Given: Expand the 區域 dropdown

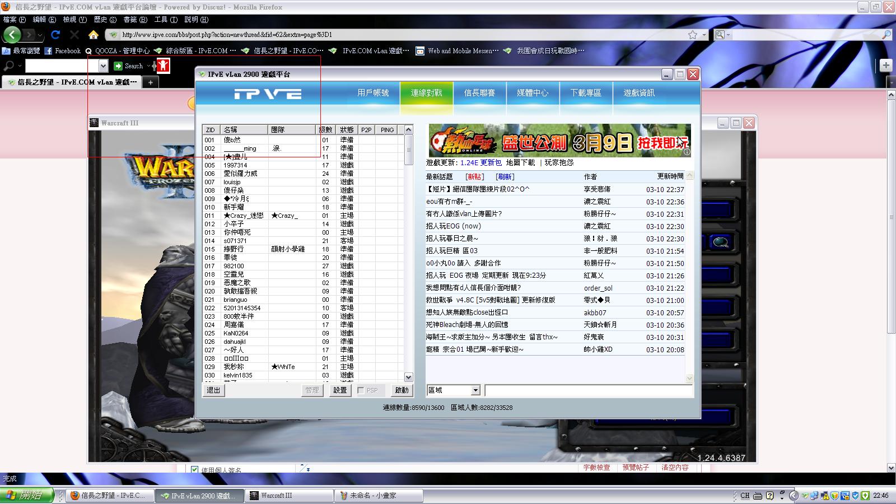Looking at the screenshot, I should click(x=475, y=390).
